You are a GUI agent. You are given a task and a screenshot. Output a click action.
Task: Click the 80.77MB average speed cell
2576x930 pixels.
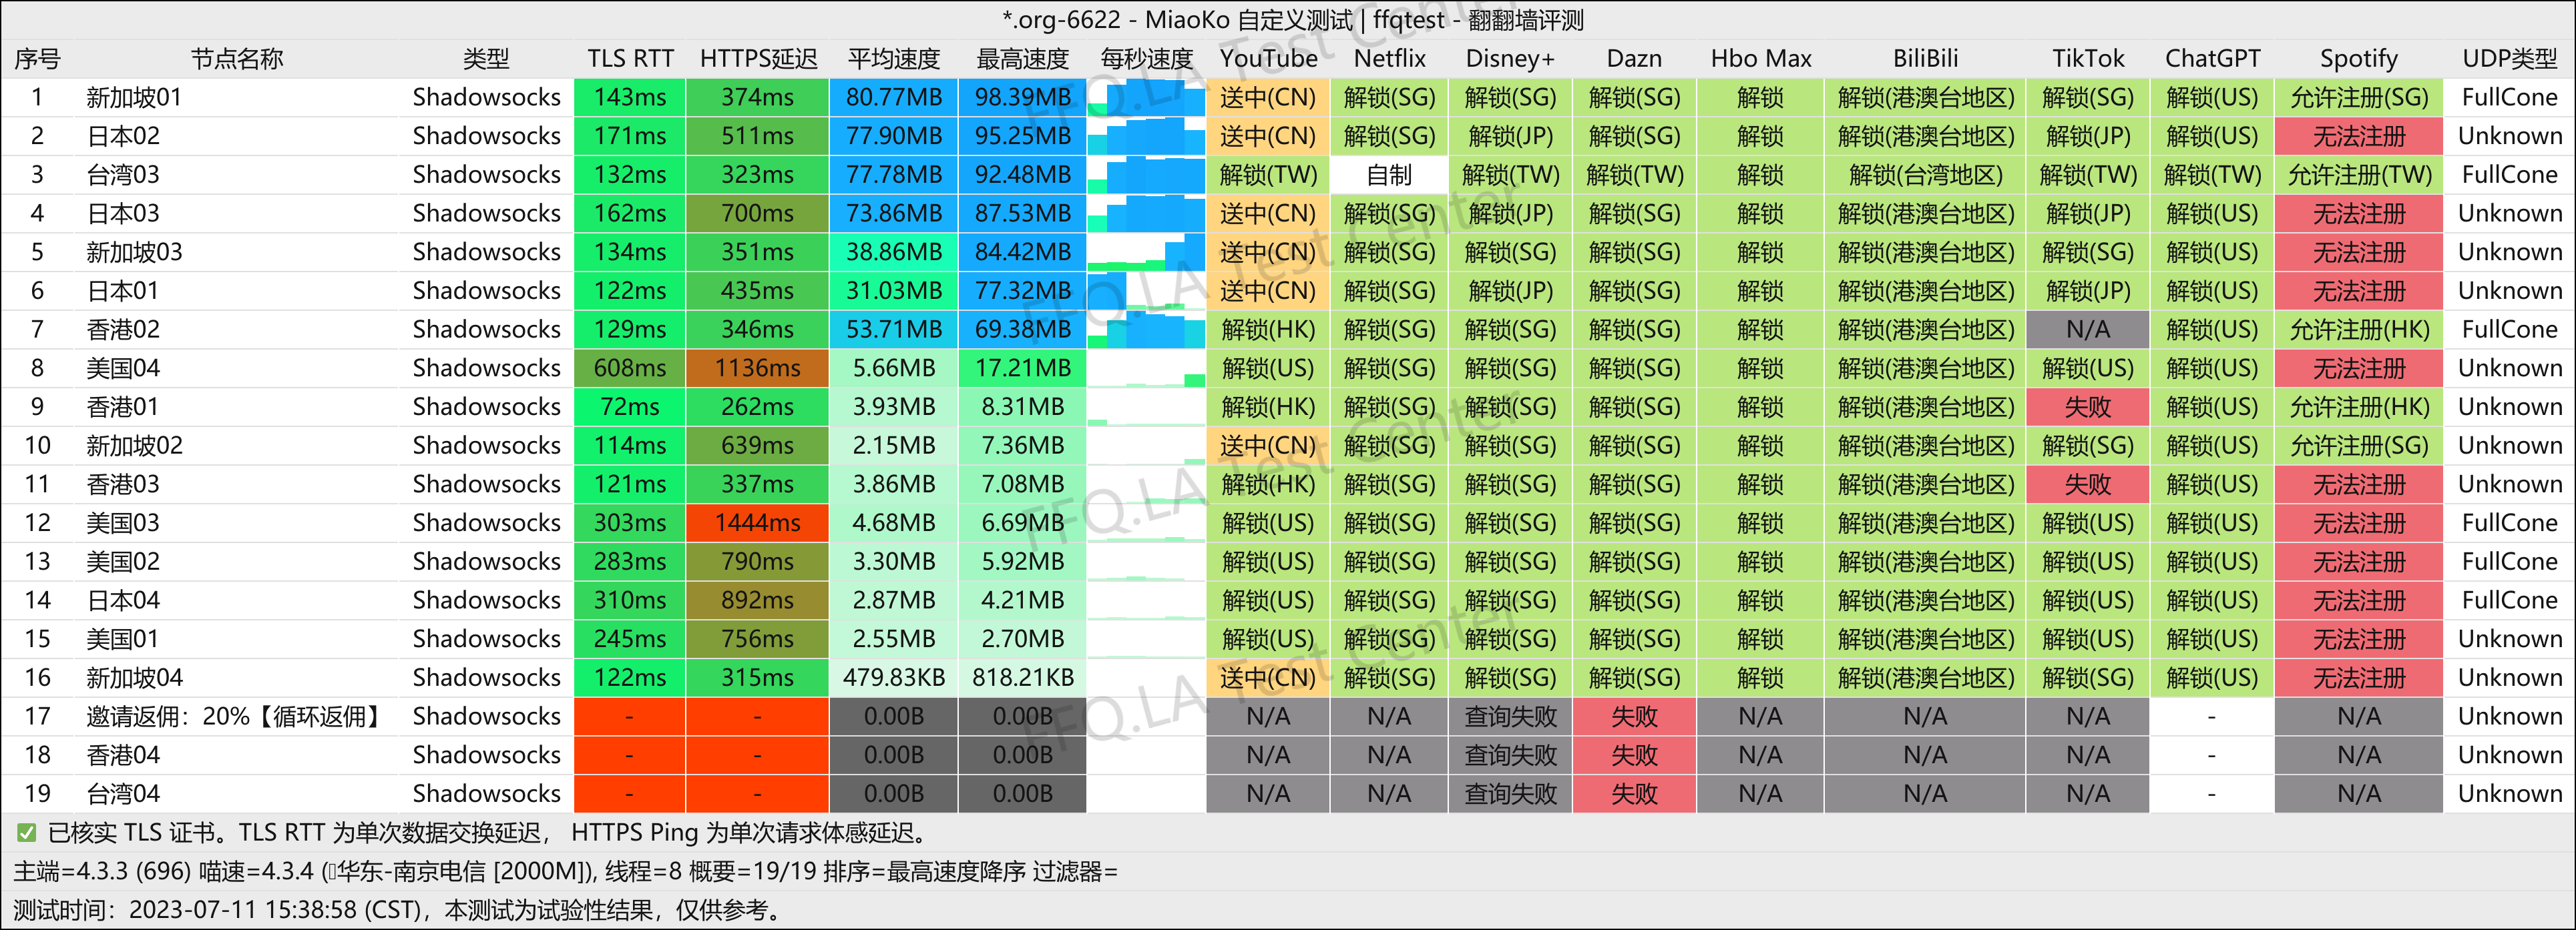[894, 98]
